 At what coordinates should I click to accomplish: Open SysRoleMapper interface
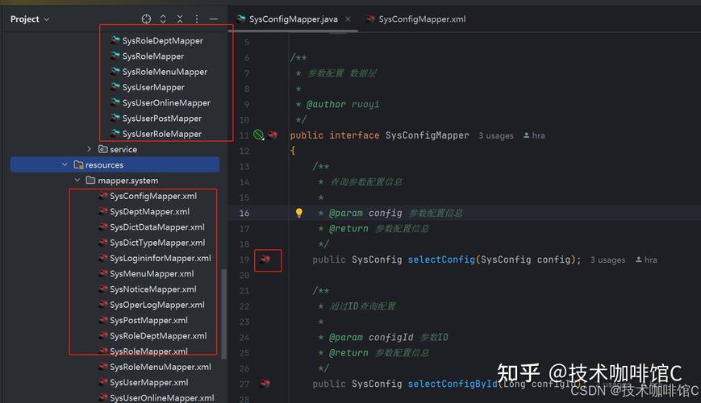click(x=153, y=56)
